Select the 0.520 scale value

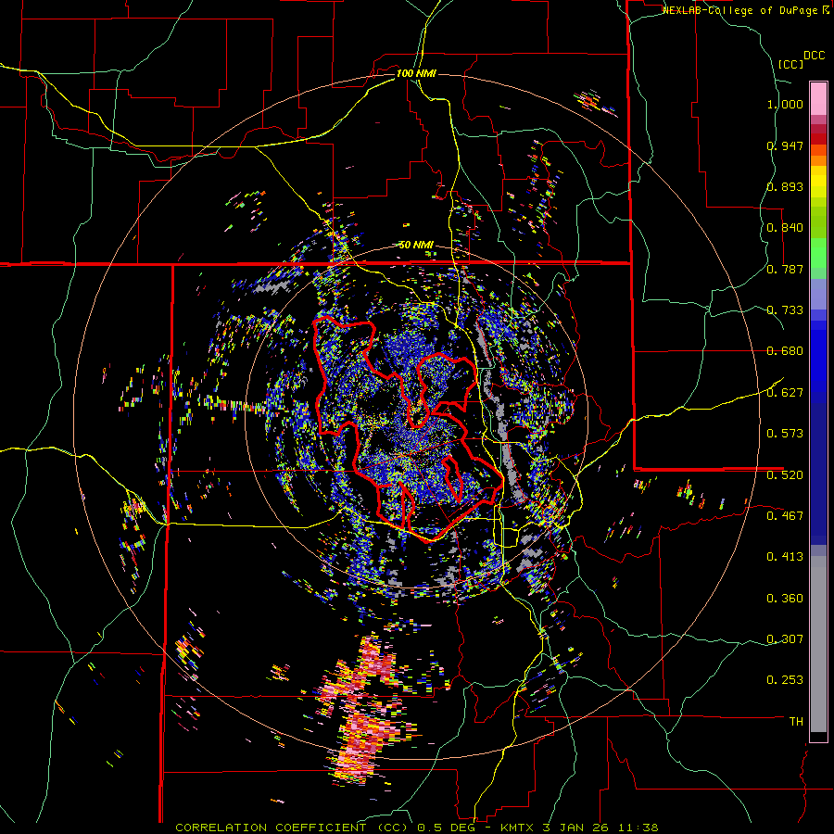(785, 474)
